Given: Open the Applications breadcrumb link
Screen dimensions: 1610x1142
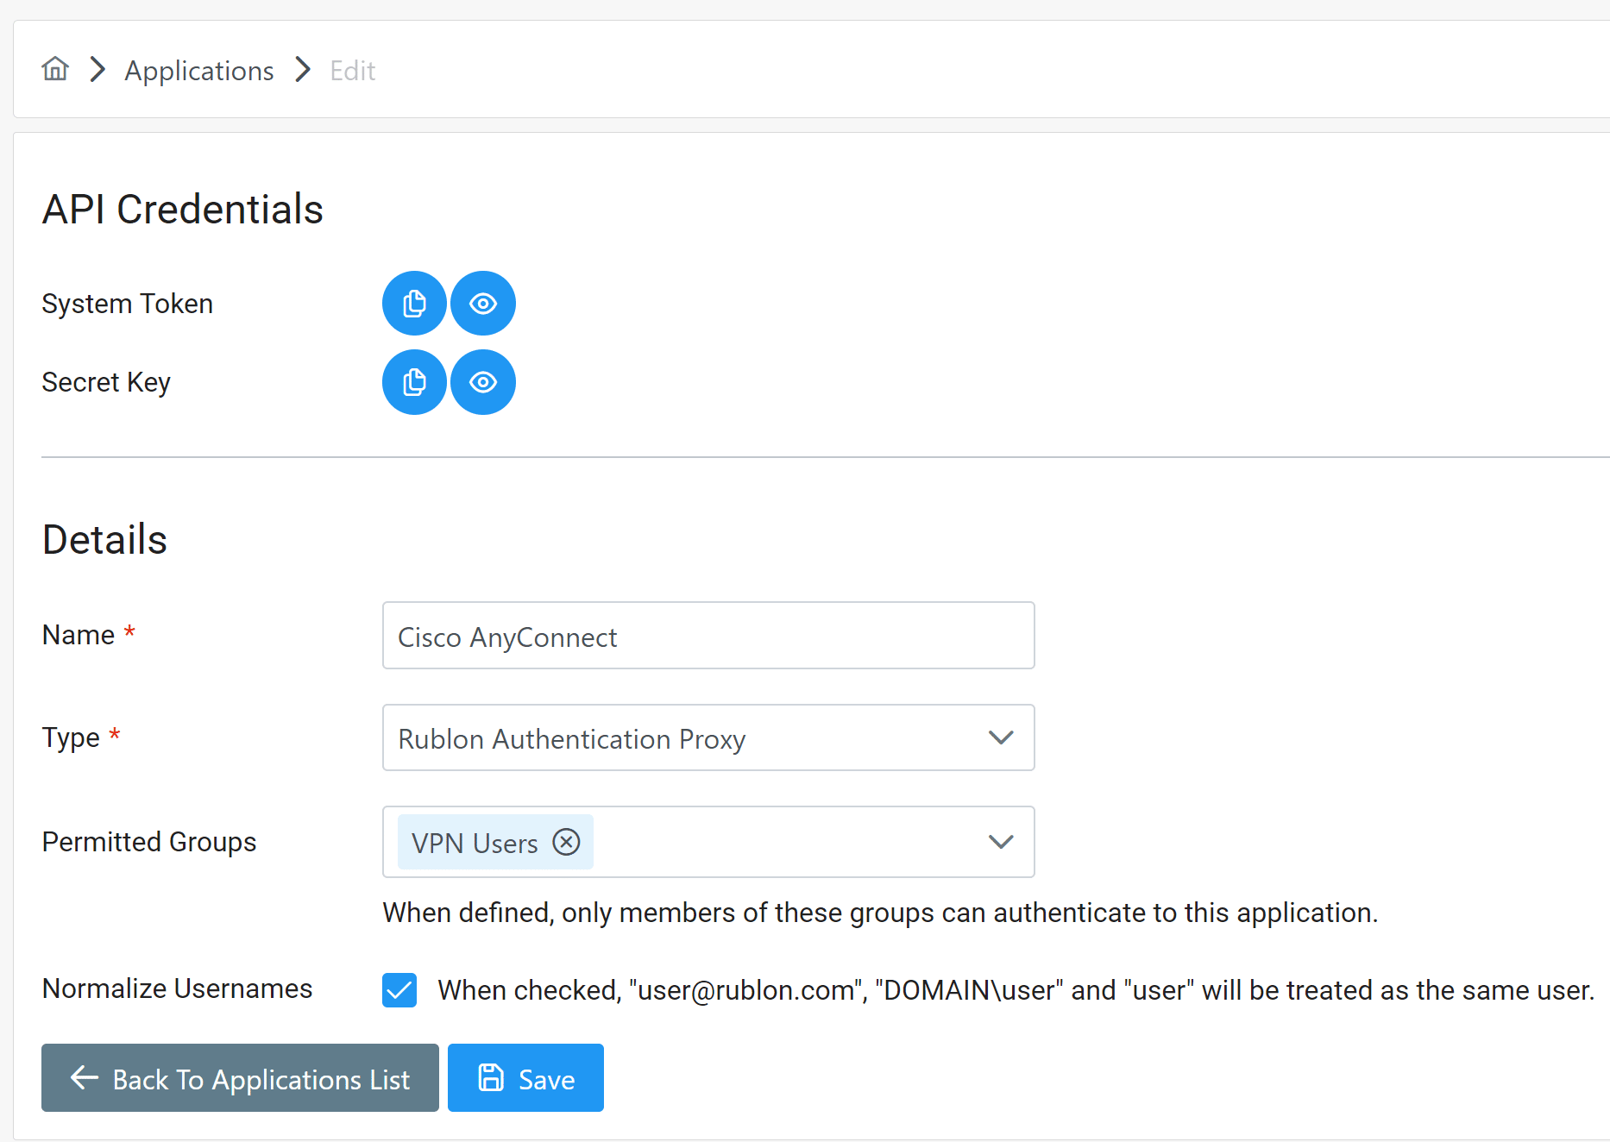Looking at the screenshot, I should point(199,71).
